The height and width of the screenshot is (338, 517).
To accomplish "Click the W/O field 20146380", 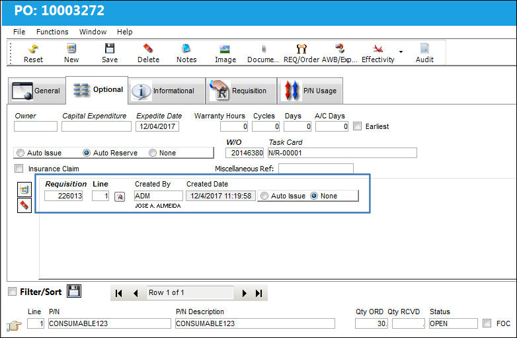I will coord(245,153).
